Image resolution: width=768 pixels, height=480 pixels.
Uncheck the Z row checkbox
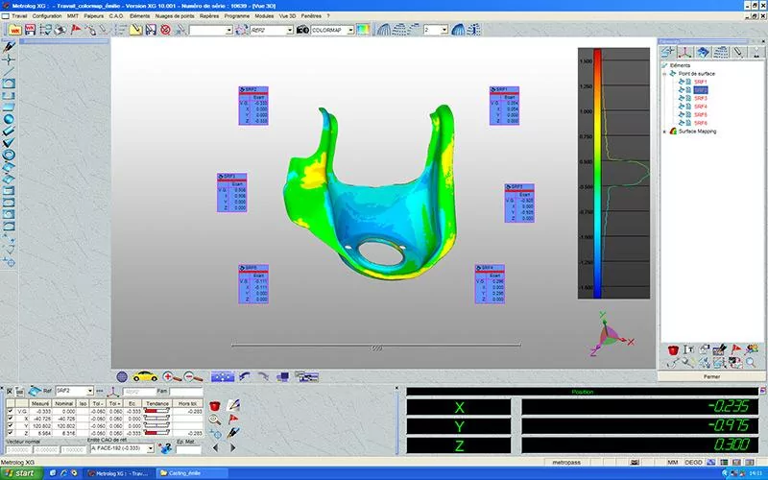(x=12, y=434)
